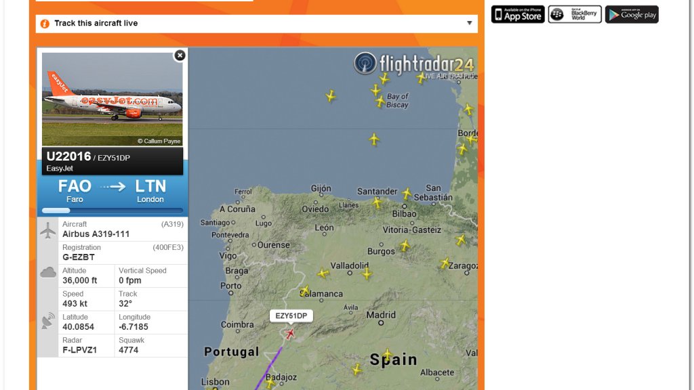Open the Google Play badge

pyautogui.click(x=632, y=14)
